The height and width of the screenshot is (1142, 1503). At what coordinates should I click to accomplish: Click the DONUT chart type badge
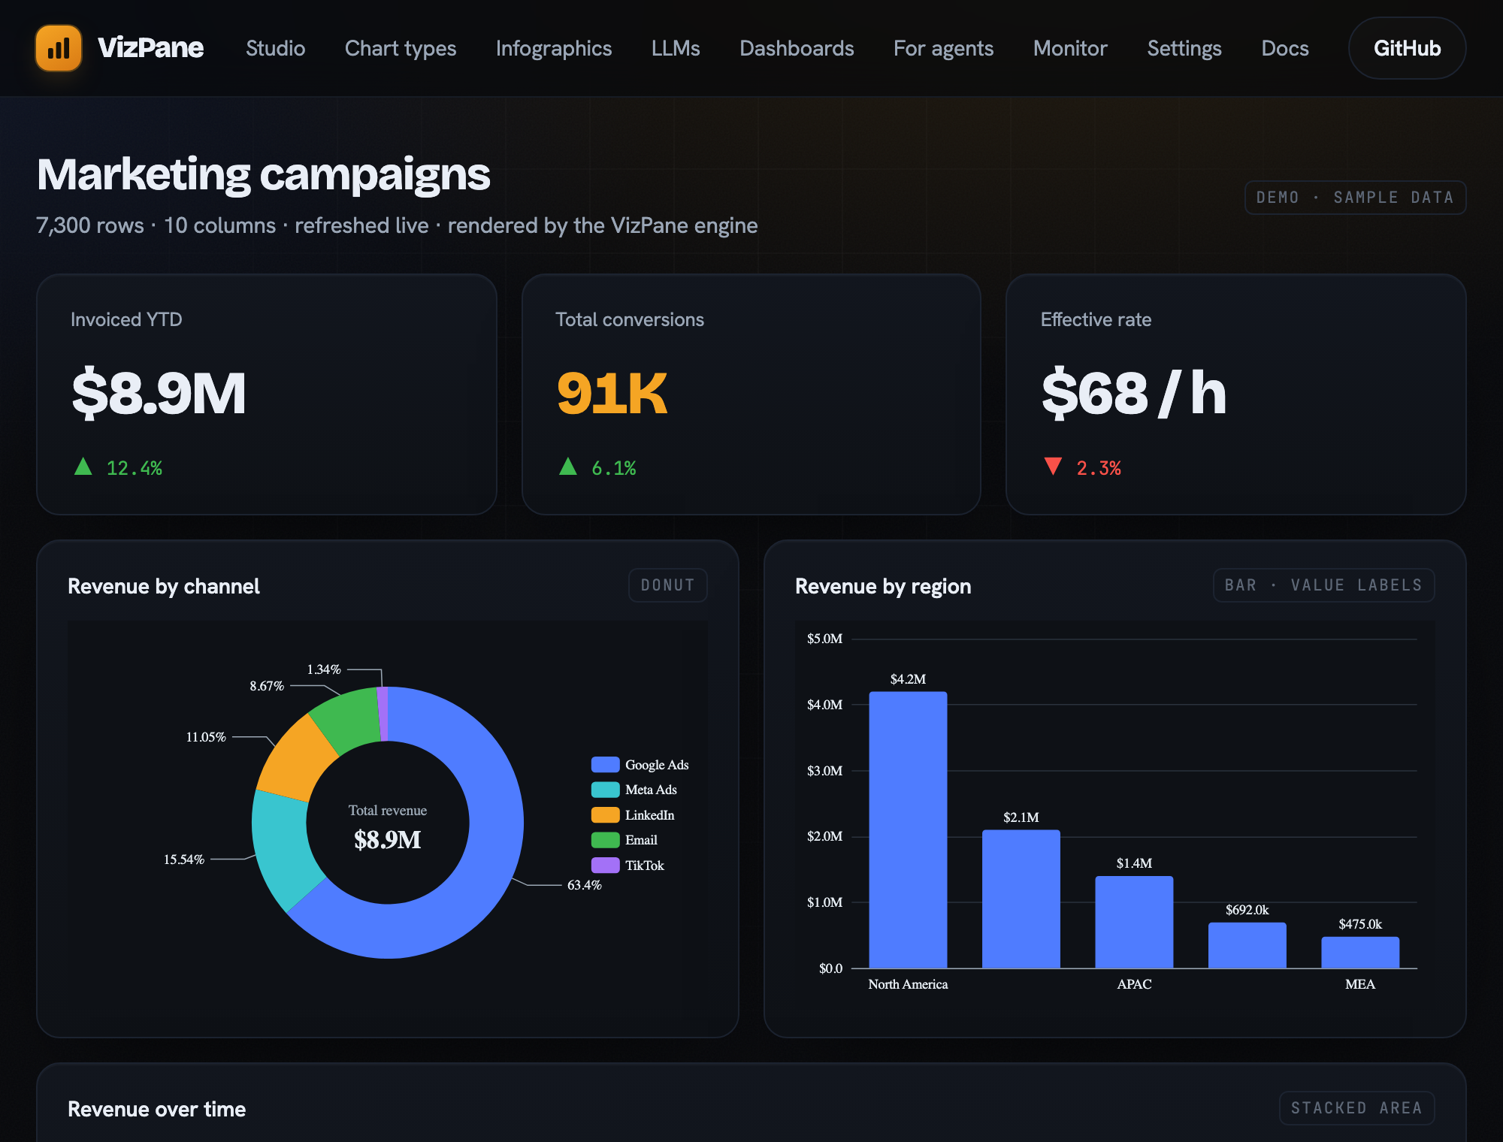click(667, 585)
